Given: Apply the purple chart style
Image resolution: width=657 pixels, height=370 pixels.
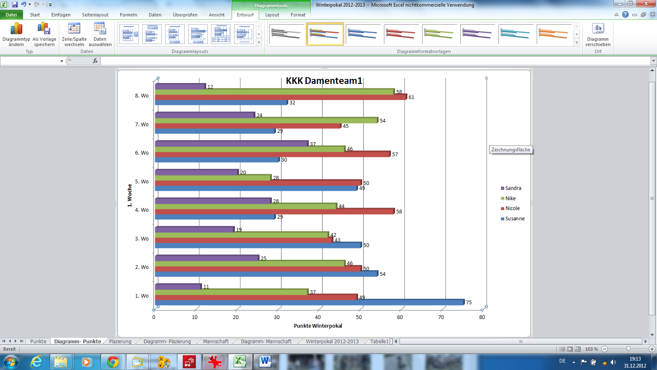Looking at the screenshot, I should pyautogui.click(x=478, y=34).
